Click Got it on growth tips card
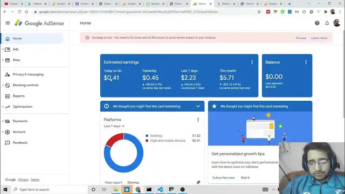345x194 pixels. tap(245, 177)
